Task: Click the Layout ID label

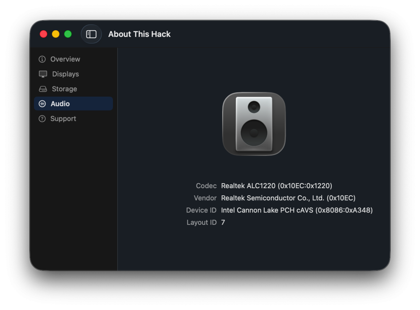Action: [x=202, y=222]
